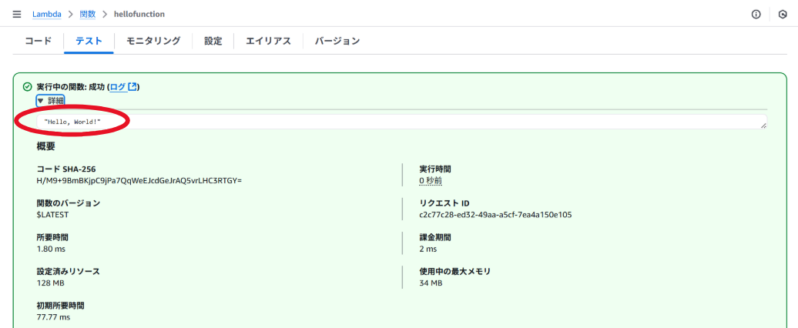Click the 2 ms billing period value
The width and height of the screenshot is (798, 328).
tap(428, 249)
